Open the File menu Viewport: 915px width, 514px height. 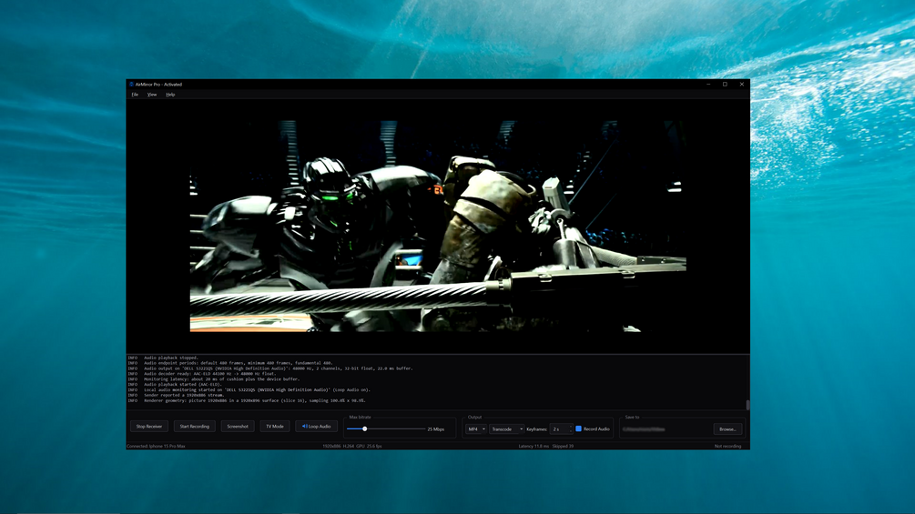[x=135, y=95]
